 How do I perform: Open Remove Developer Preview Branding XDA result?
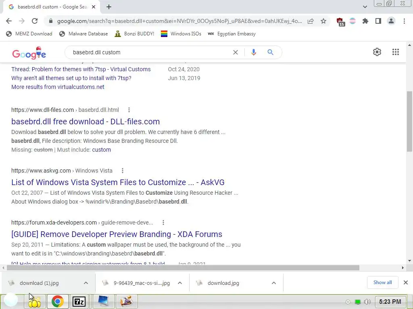click(117, 235)
